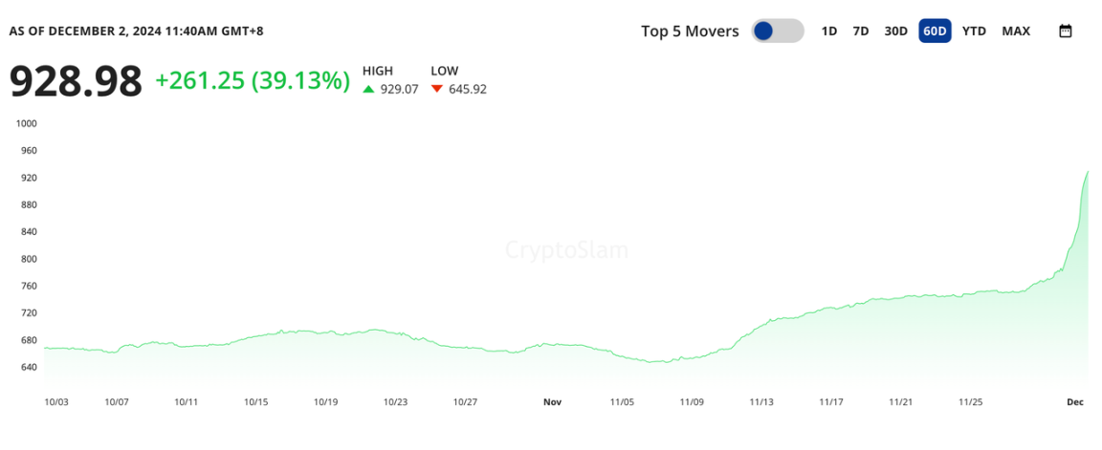Click the 10/03 date axis label
The width and height of the screenshot is (1102, 450).
click(x=57, y=402)
